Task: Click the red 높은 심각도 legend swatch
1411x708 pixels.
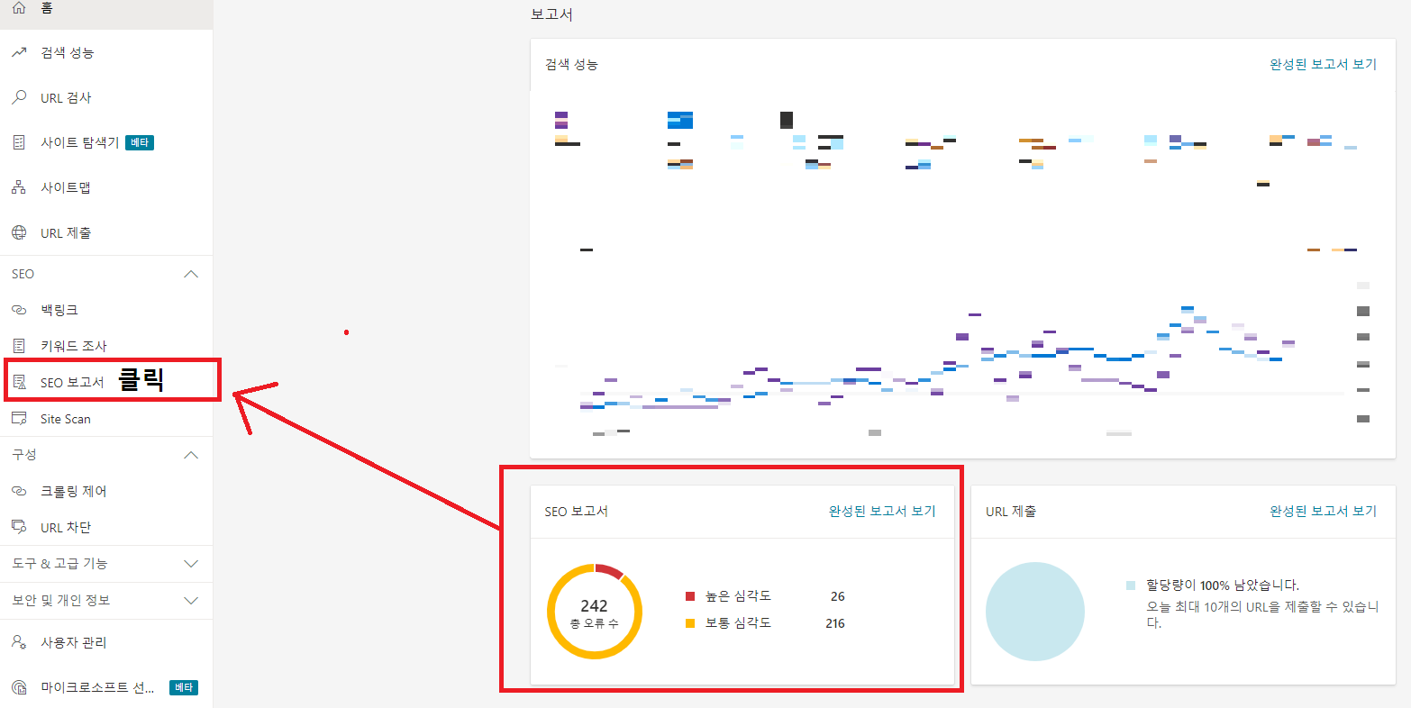Action: tap(690, 596)
